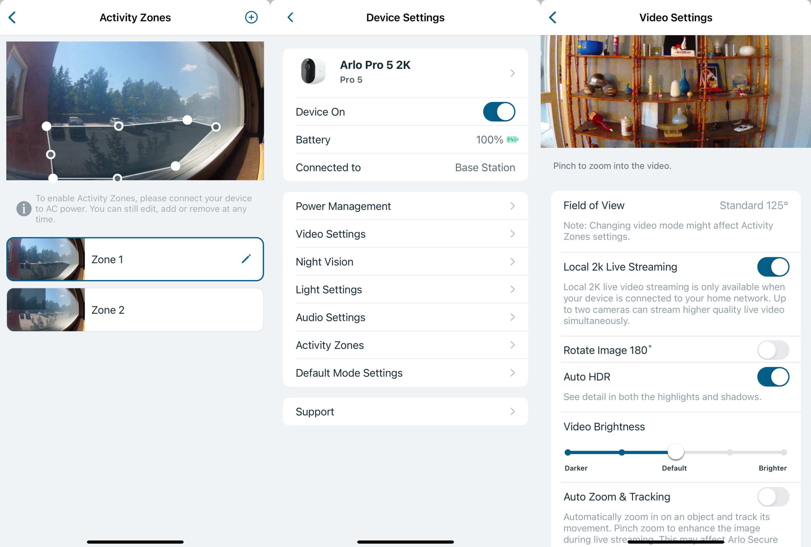
Task: Set video brightness to the brightest stop
Action: [x=783, y=453]
